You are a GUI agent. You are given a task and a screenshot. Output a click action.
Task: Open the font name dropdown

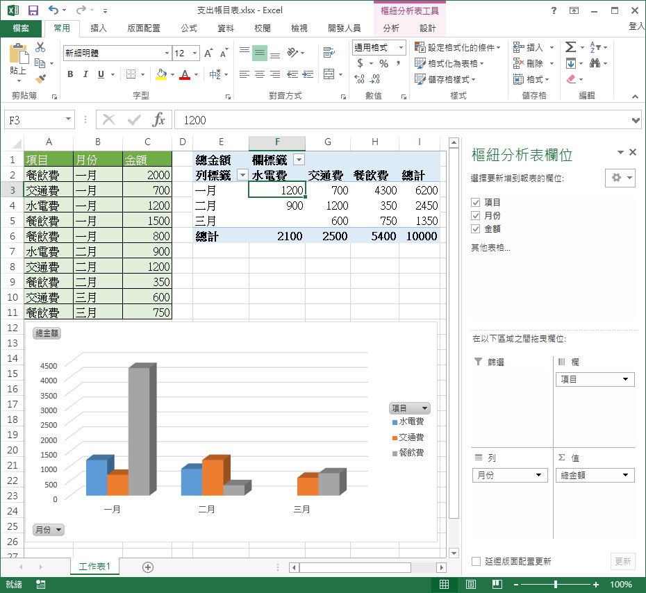coord(167,53)
